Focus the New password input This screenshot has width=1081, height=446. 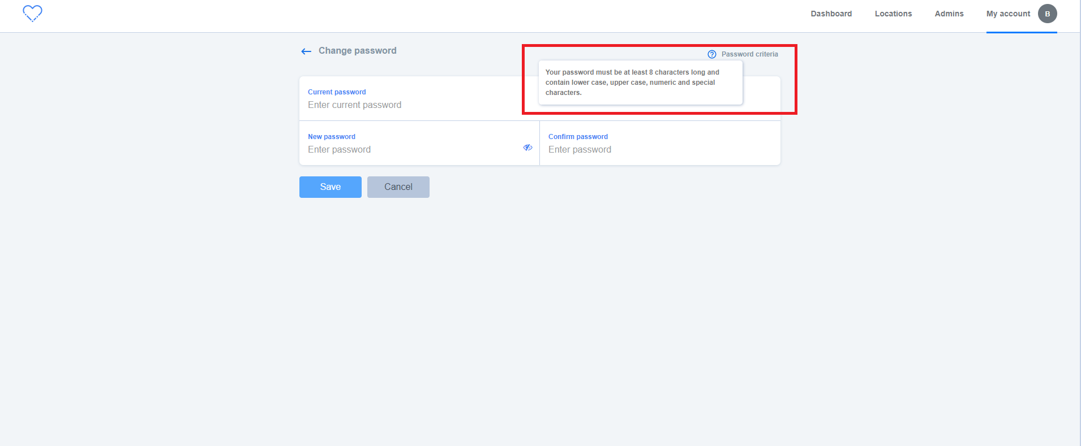pyautogui.click(x=419, y=143)
